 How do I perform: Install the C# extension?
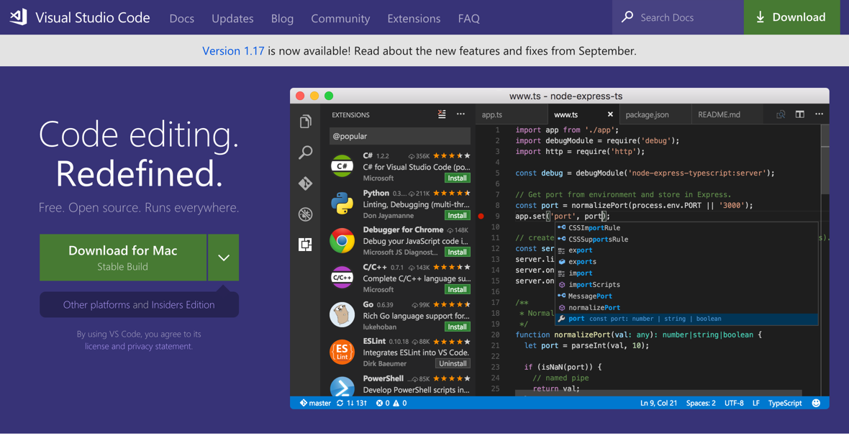click(x=457, y=178)
